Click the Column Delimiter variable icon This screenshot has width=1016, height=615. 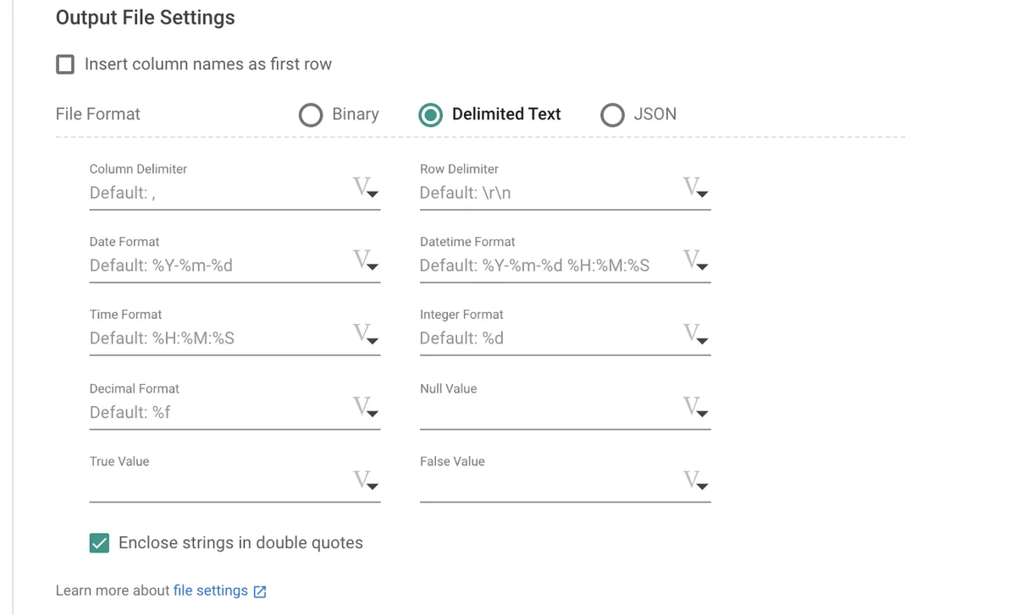point(365,188)
